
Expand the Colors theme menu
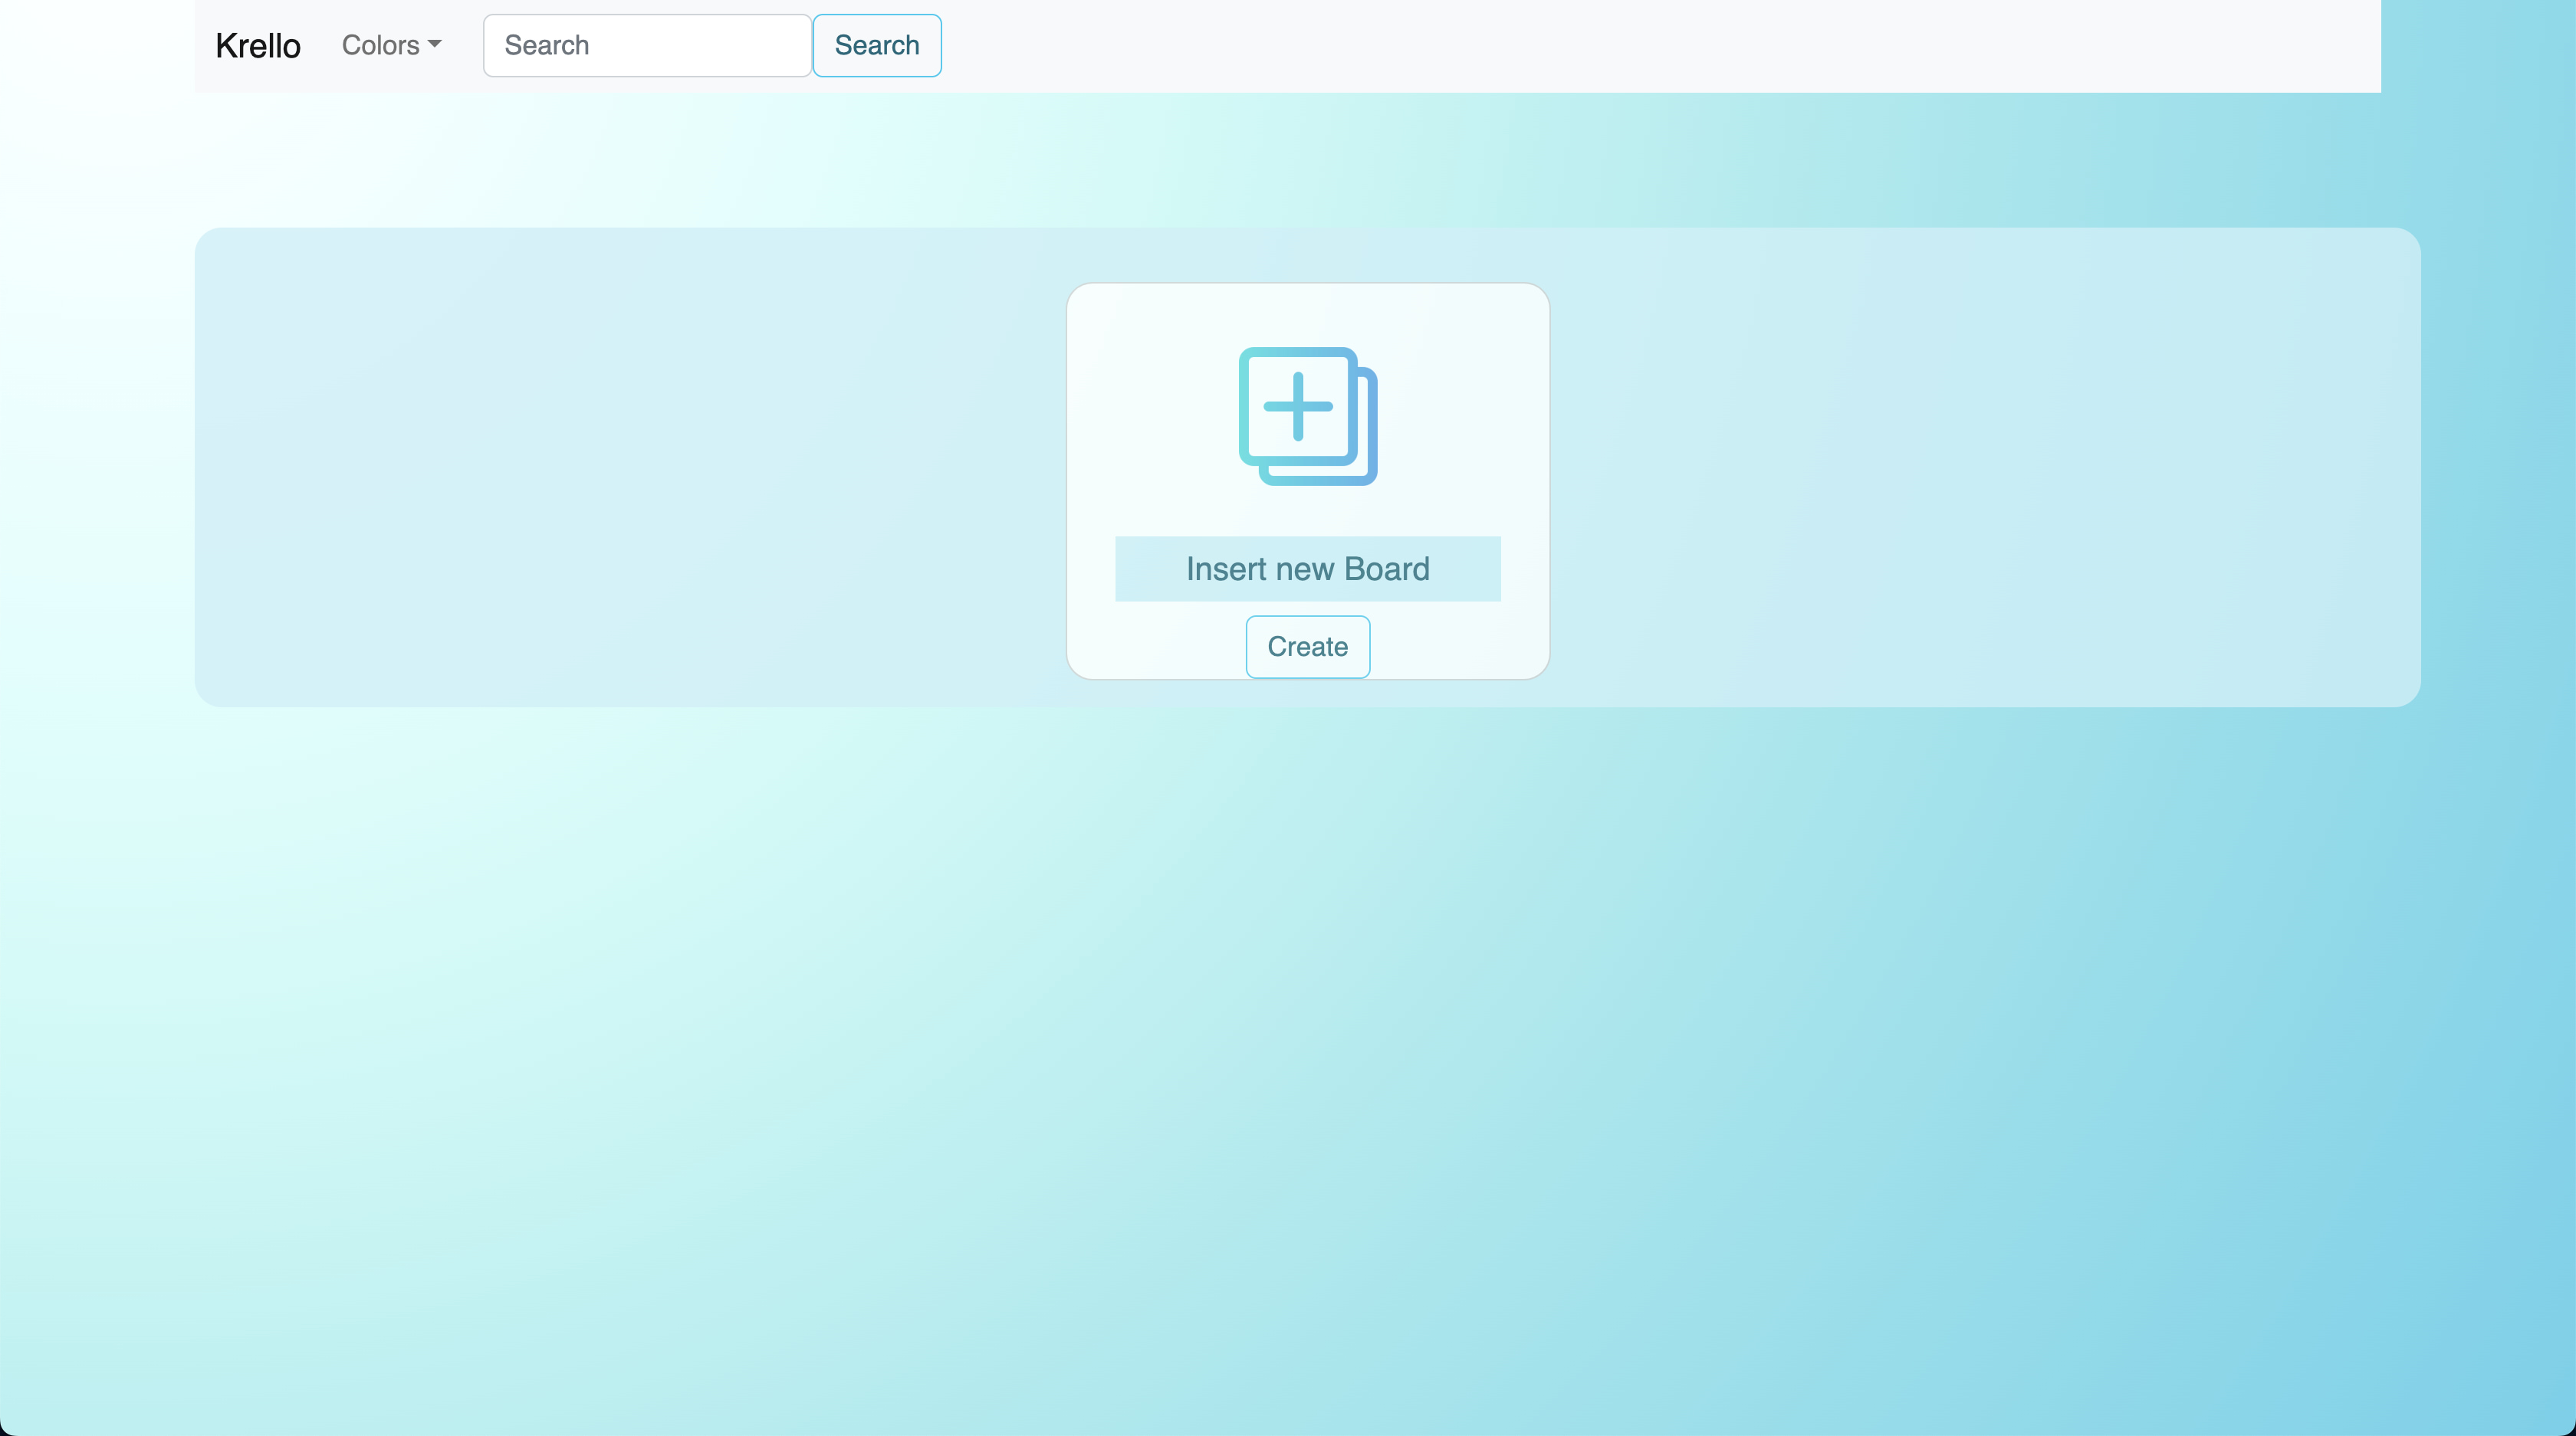380,45
